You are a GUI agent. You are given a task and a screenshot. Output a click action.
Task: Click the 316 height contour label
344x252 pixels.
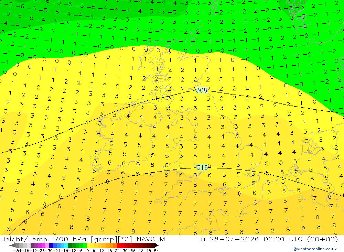[202, 168]
